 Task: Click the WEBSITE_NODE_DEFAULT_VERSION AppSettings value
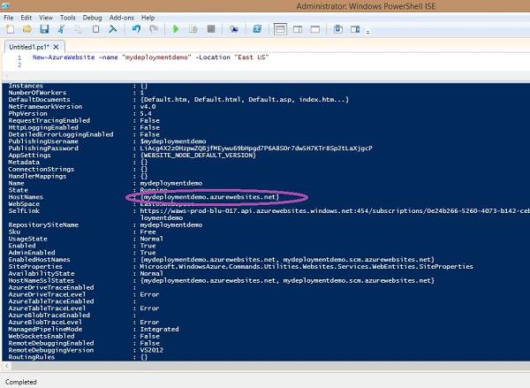pos(198,156)
